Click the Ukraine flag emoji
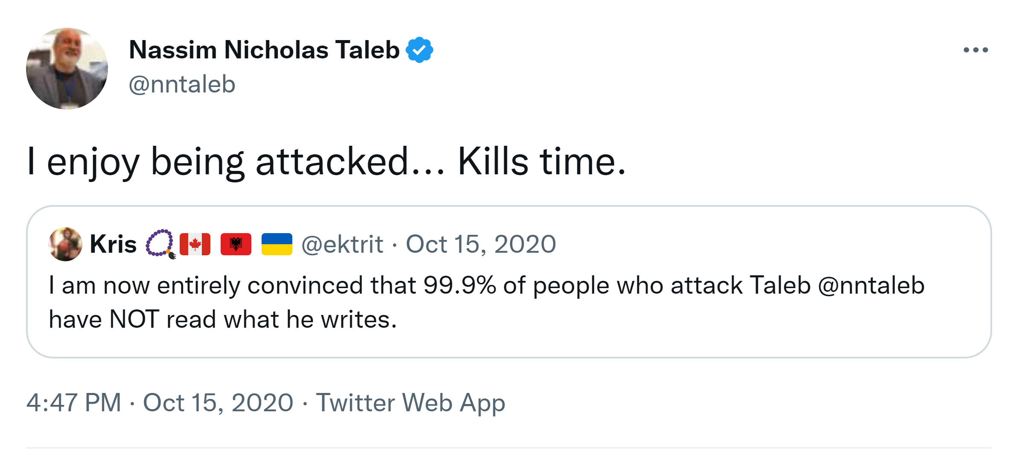 pos(277,244)
